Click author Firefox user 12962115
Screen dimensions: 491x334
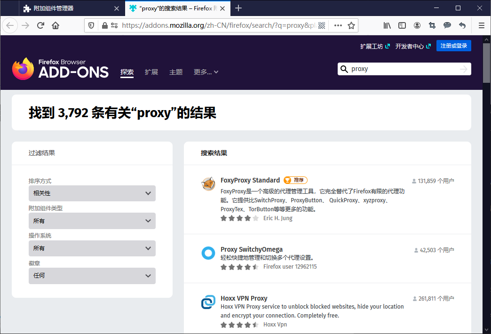290,267
